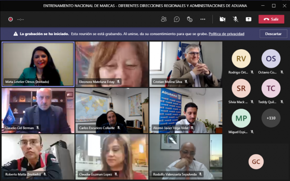290x181 pixels.
Task: Click the SR avatar of Silvia Mack
Action: [241, 88]
